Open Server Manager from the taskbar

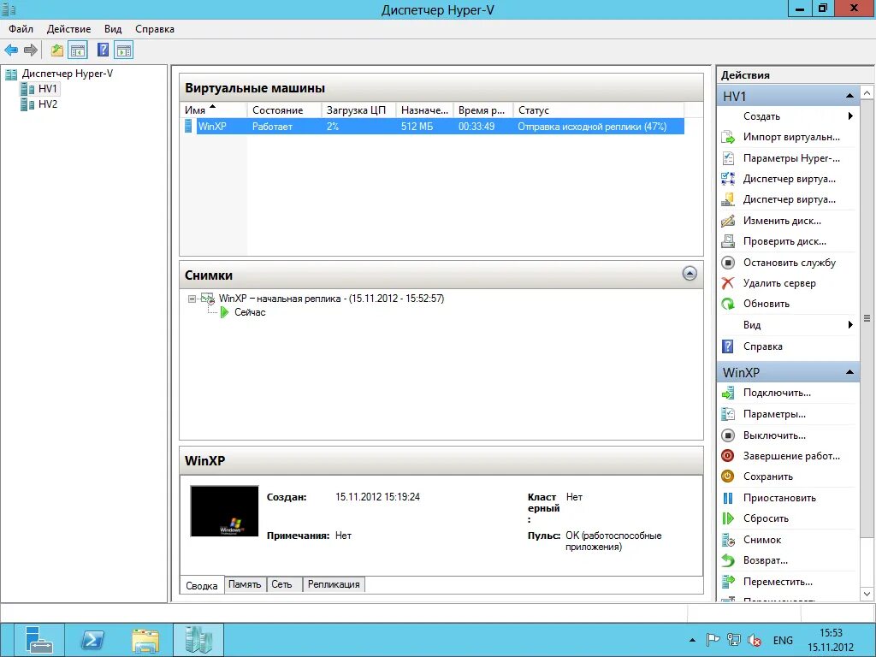pyautogui.click(x=38, y=640)
